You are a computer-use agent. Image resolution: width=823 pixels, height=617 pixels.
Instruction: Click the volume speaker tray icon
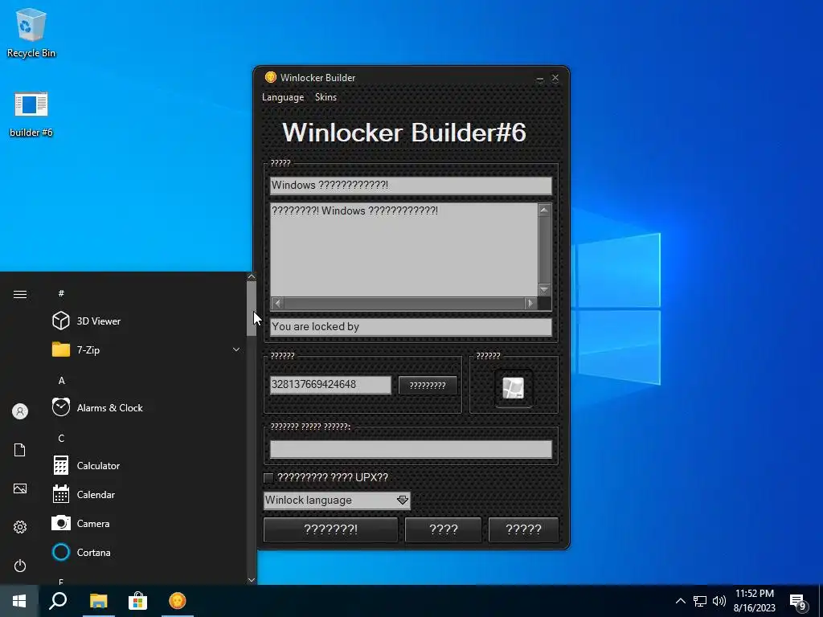tap(719, 601)
